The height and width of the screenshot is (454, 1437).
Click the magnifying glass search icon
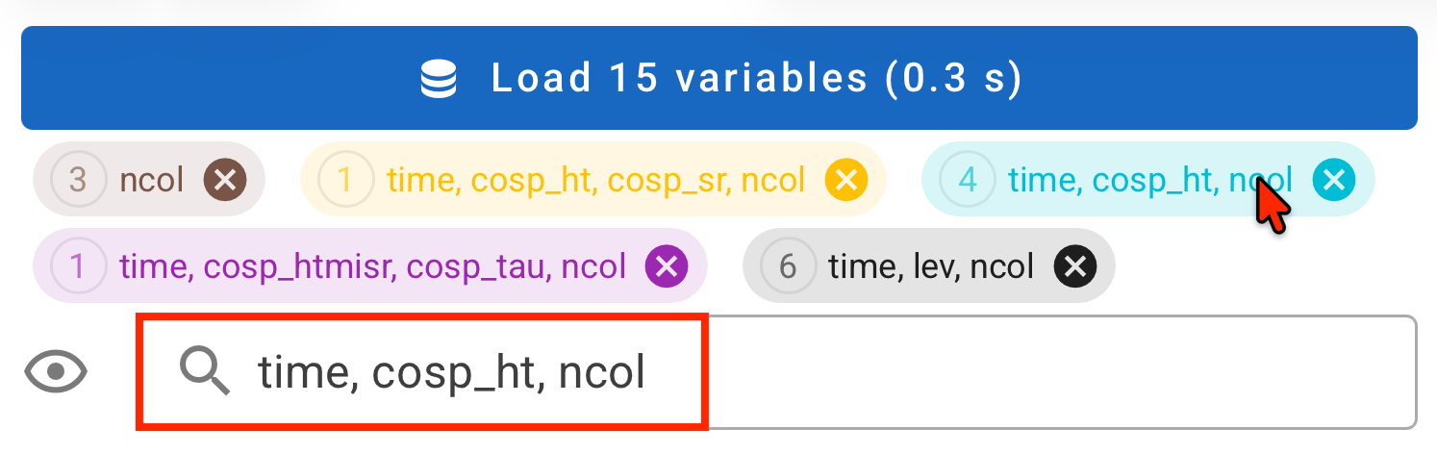[x=206, y=372]
